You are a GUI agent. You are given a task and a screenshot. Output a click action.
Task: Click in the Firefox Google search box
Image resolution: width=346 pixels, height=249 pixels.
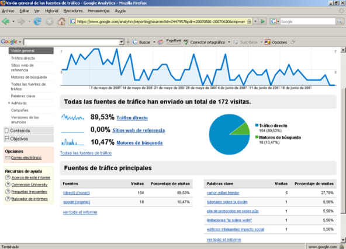click(x=307, y=22)
